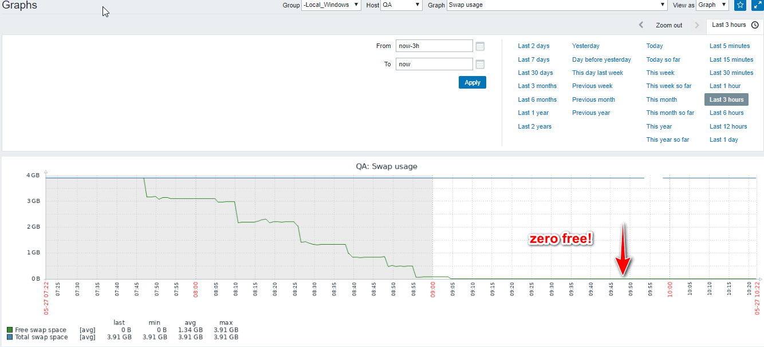Image resolution: width=764 pixels, height=347 pixels.
Task: Click the clock icon beside Last 3 hours
Action: coord(755,25)
